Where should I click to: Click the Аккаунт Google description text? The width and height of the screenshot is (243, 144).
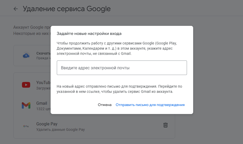click(x=32, y=27)
